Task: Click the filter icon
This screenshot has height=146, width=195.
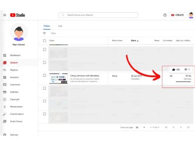Action: (44, 33)
